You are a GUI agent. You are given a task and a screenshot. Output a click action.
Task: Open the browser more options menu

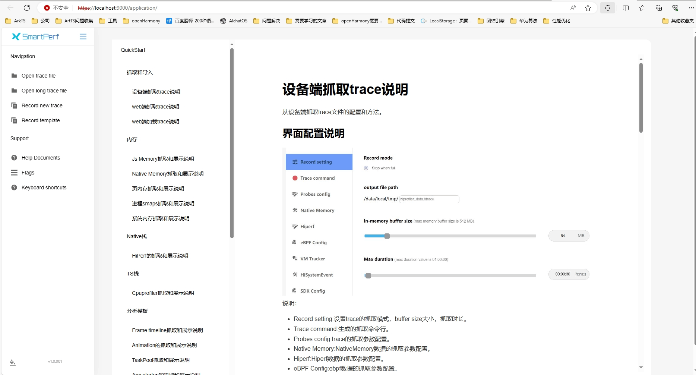(691, 8)
